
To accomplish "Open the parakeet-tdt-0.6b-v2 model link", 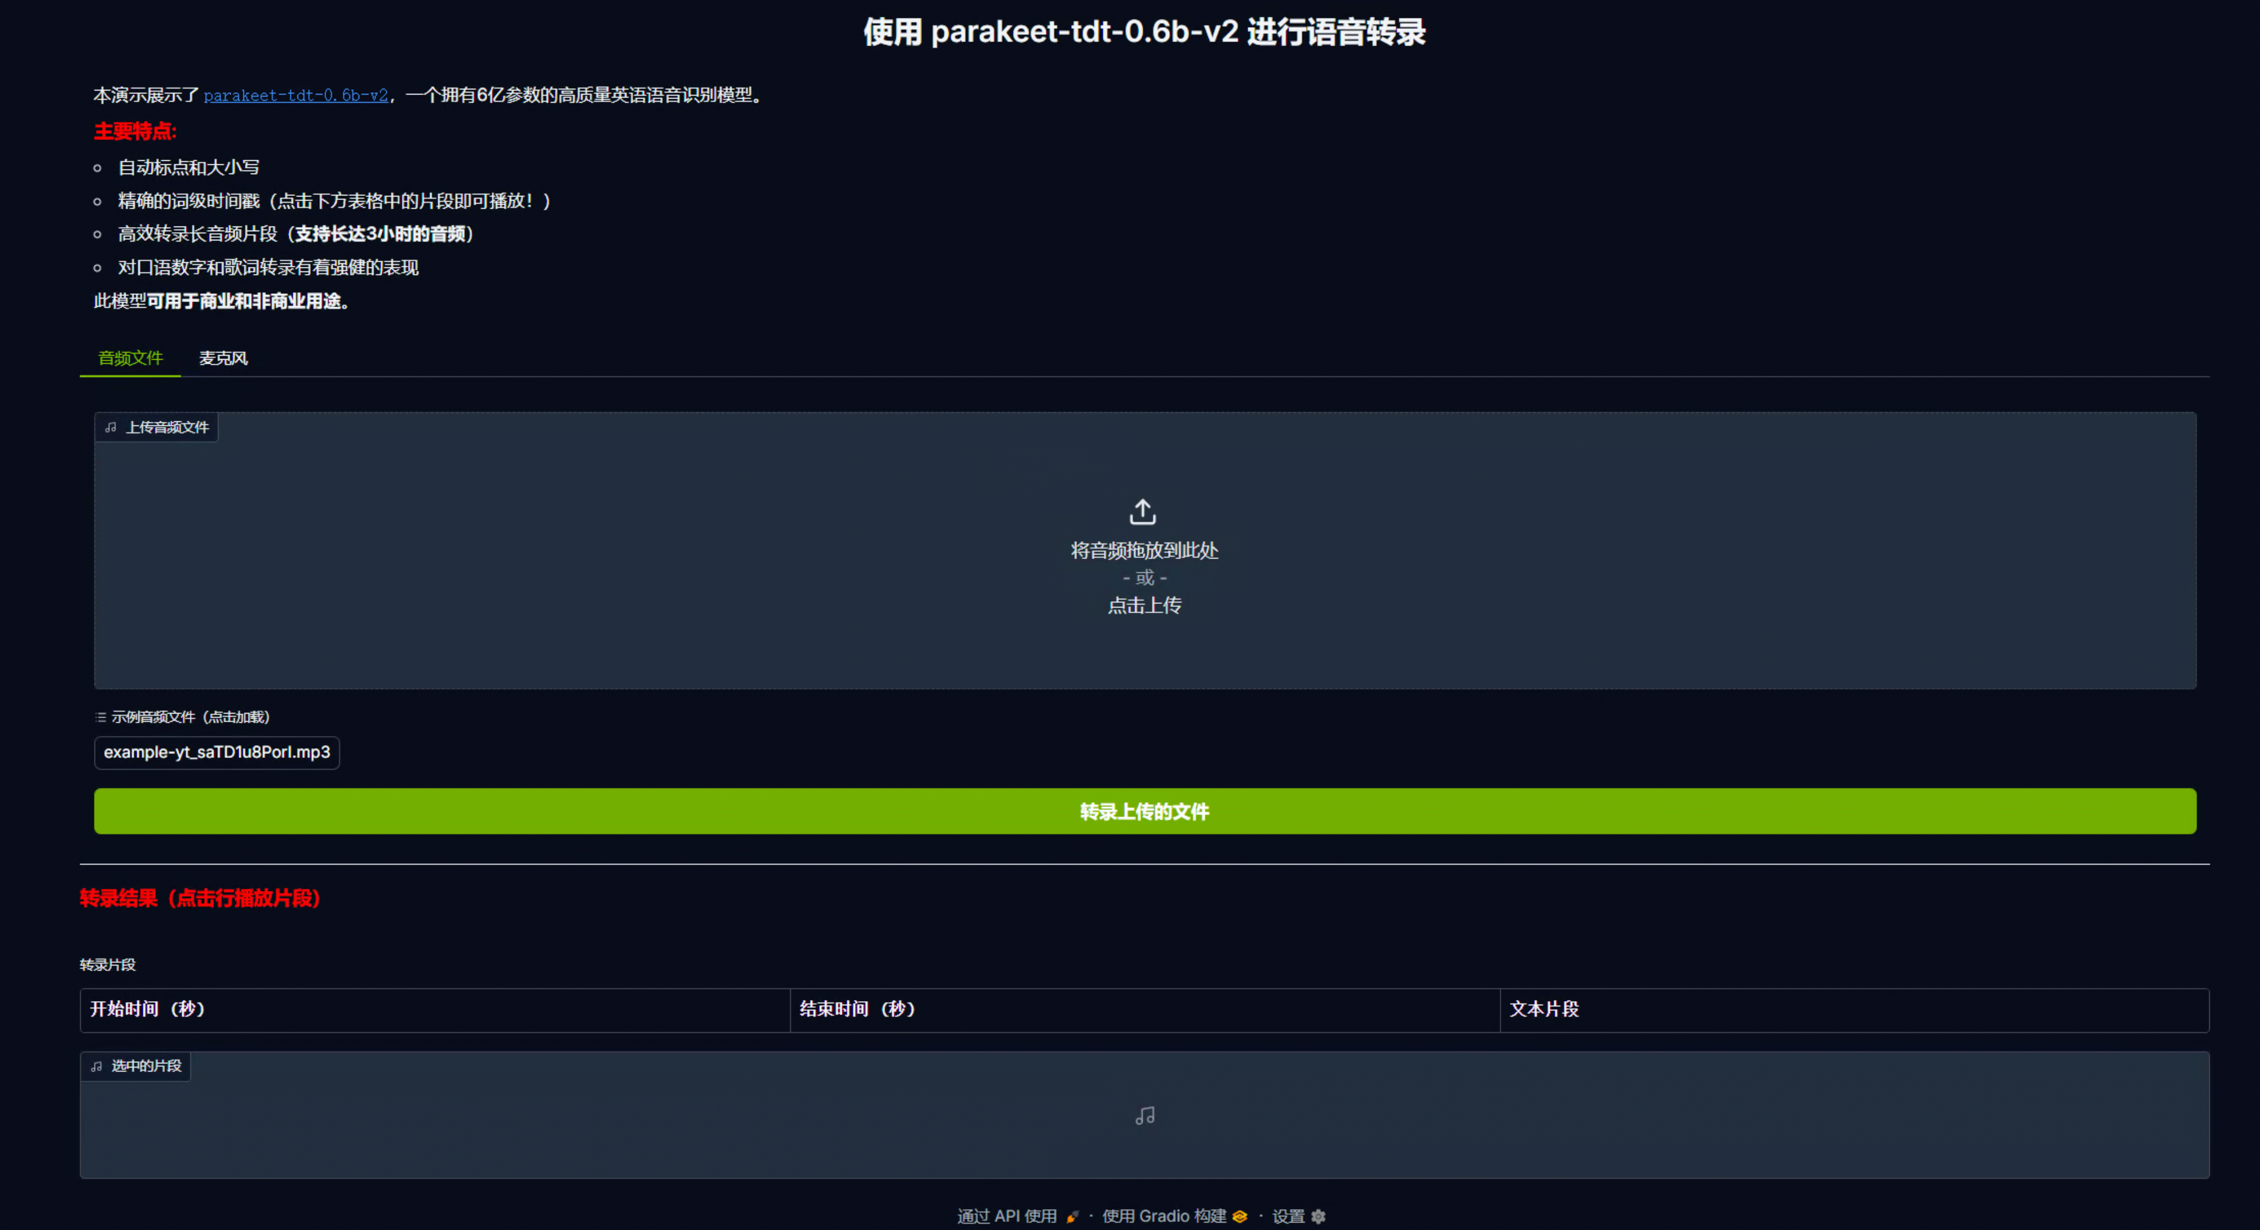I will (x=296, y=95).
